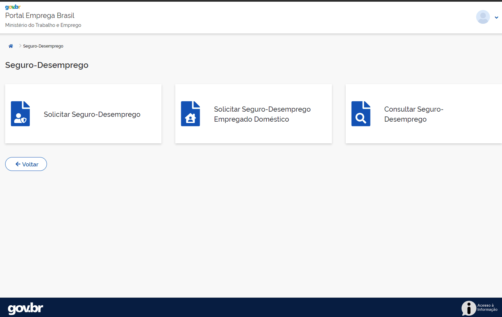Click the document with house icon
502x317 pixels.
(190, 114)
